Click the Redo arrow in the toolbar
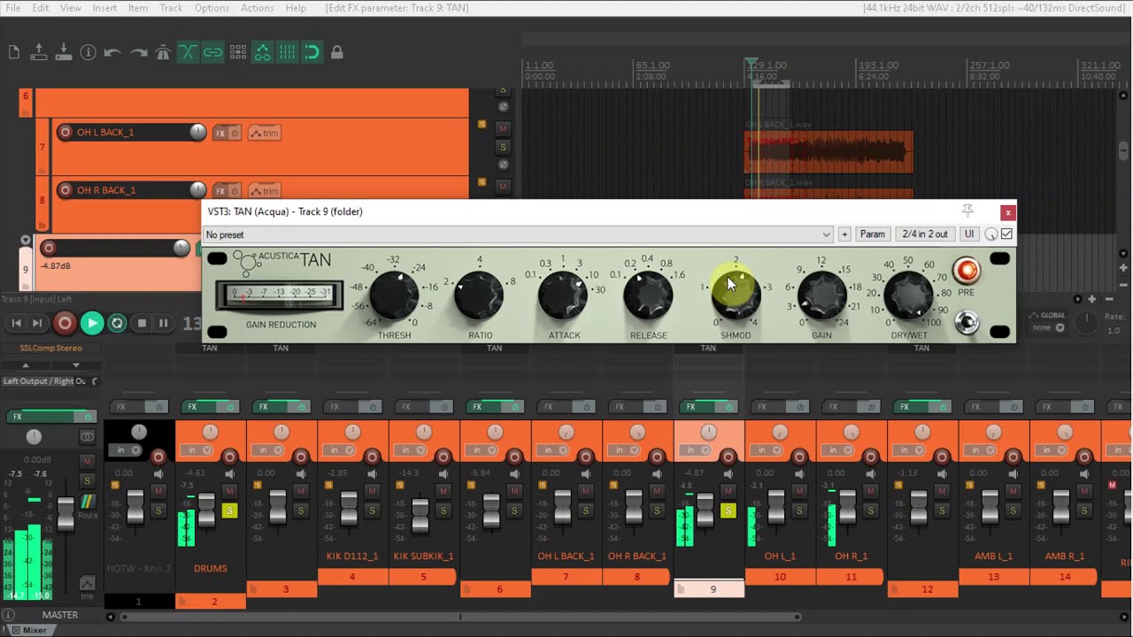 [139, 53]
